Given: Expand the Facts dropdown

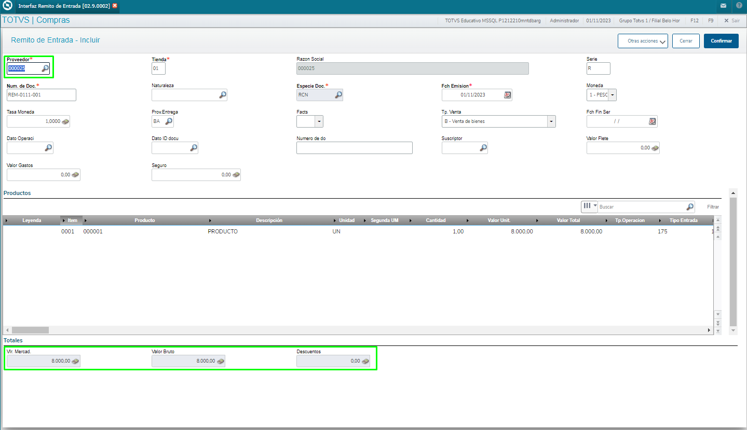Looking at the screenshot, I should pyautogui.click(x=318, y=121).
